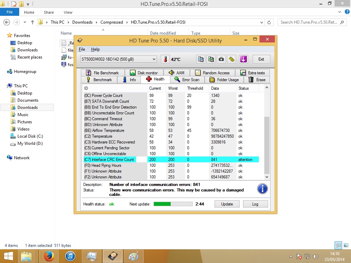Select the Interface CRC Error Count row

click(x=171, y=160)
